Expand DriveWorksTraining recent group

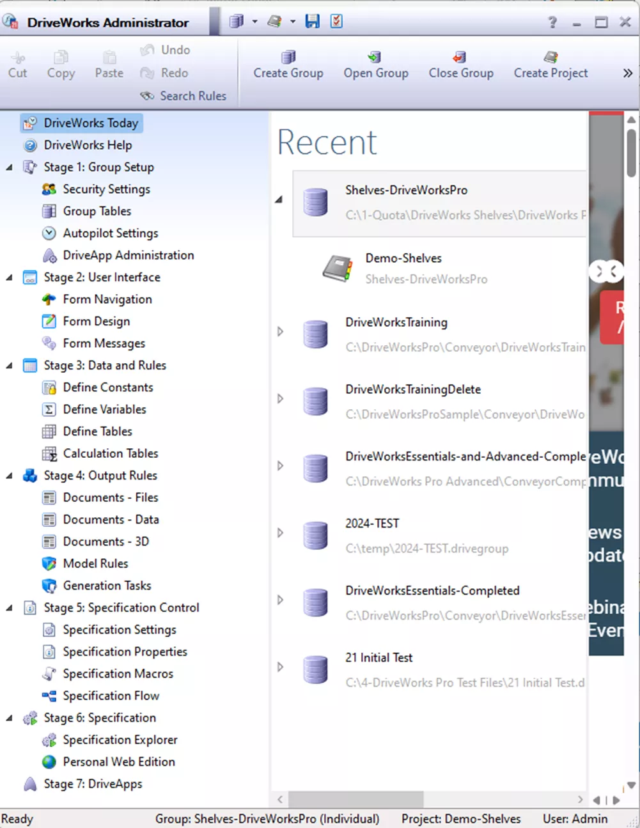tap(280, 332)
